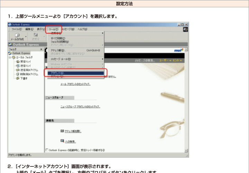
Task: Click the メッセージの検索 link
Action: coord(145,61)
